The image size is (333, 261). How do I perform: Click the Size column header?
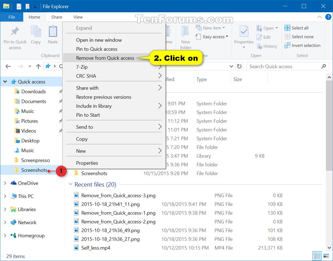(249, 79)
